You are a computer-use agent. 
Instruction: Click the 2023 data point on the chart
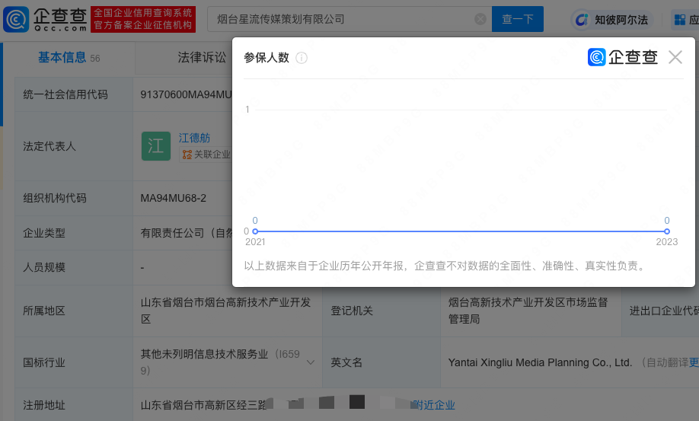(x=667, y=231)
